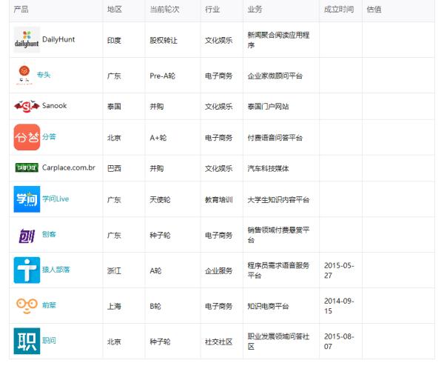The height and width of the screenshot is (366, 444).
Task: Click 股权转让 round cell
Action: 164,41
